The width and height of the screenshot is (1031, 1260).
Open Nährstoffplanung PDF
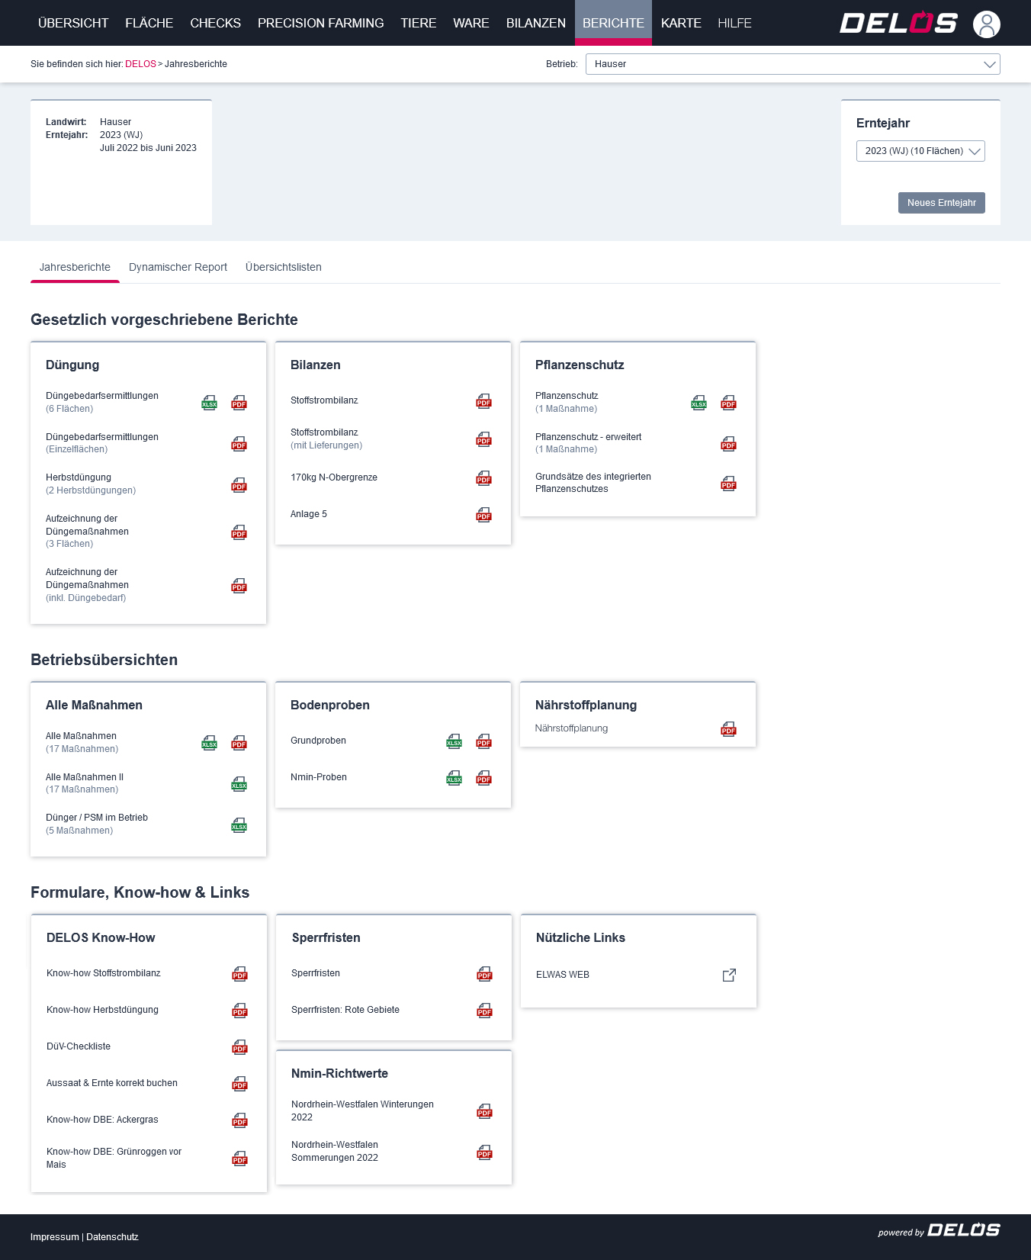(x=729, y=729)
